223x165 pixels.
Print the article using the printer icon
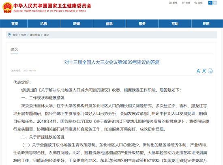click(x=210, y=71)
